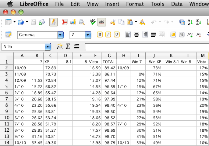Screen dimensions: 209x146
Task: Click the formula input line
Action: [x=147, y=47]
